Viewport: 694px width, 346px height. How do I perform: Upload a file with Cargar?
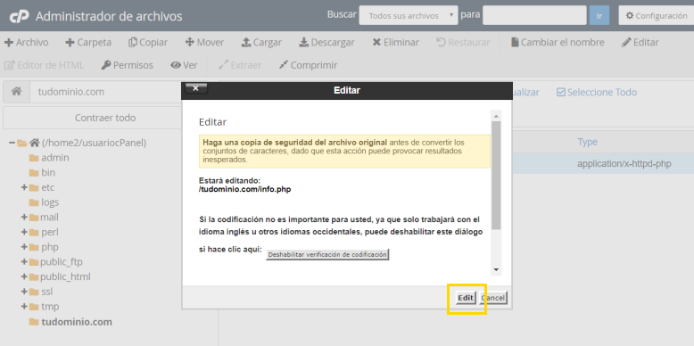point(261,43)
